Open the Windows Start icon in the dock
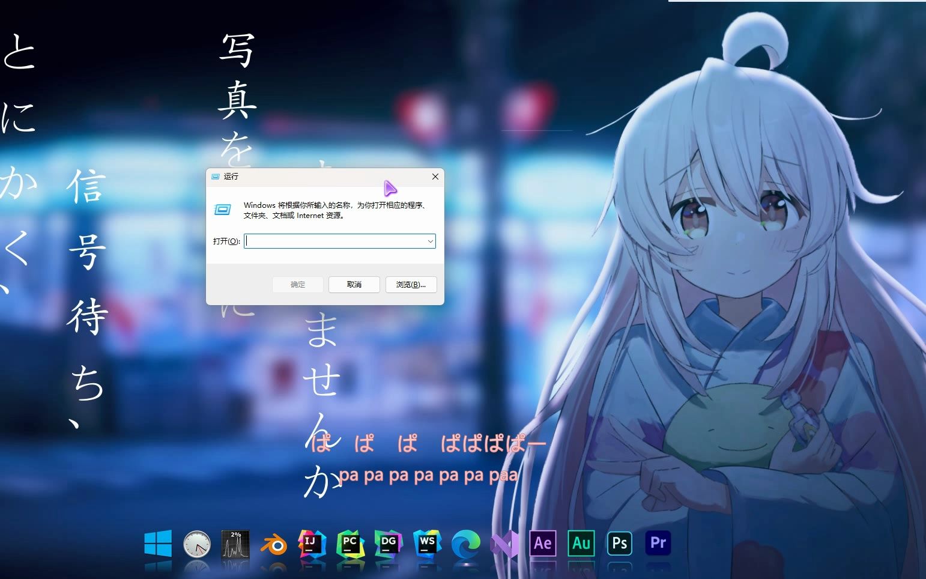This screenshot has width=926, height=579. pos(158,544)
